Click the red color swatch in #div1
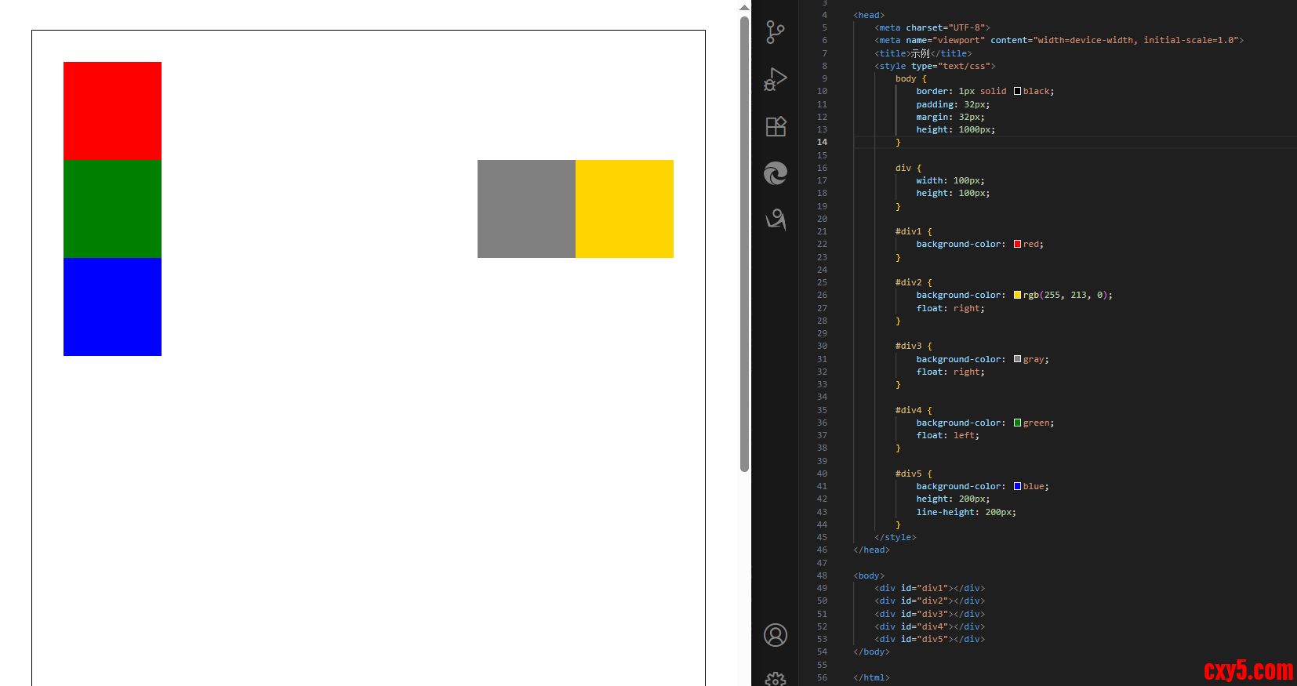This screenshot has width=1297, height=686. pyautogui.click(x=1017, y=244)
